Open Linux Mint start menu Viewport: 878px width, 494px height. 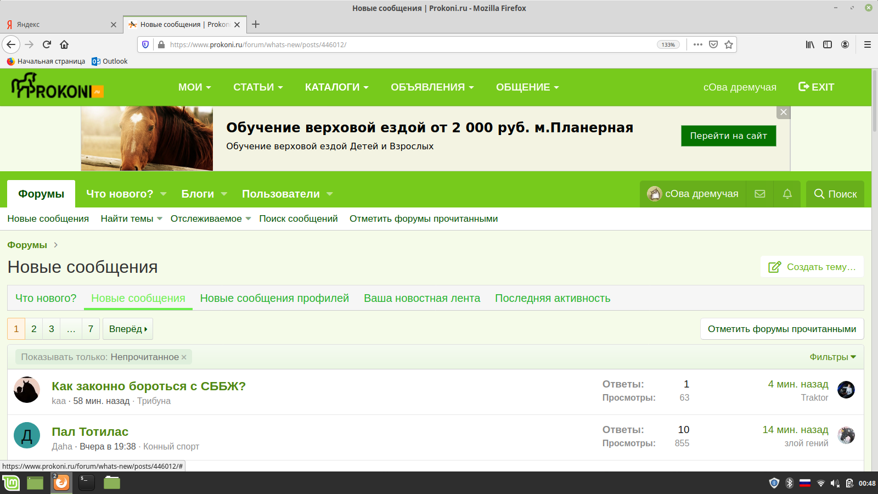(11, 482)
